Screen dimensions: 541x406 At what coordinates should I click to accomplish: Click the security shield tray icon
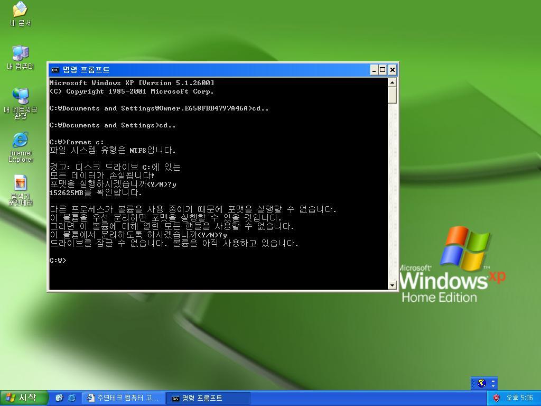pyautogui.click(x=496, y=398)
